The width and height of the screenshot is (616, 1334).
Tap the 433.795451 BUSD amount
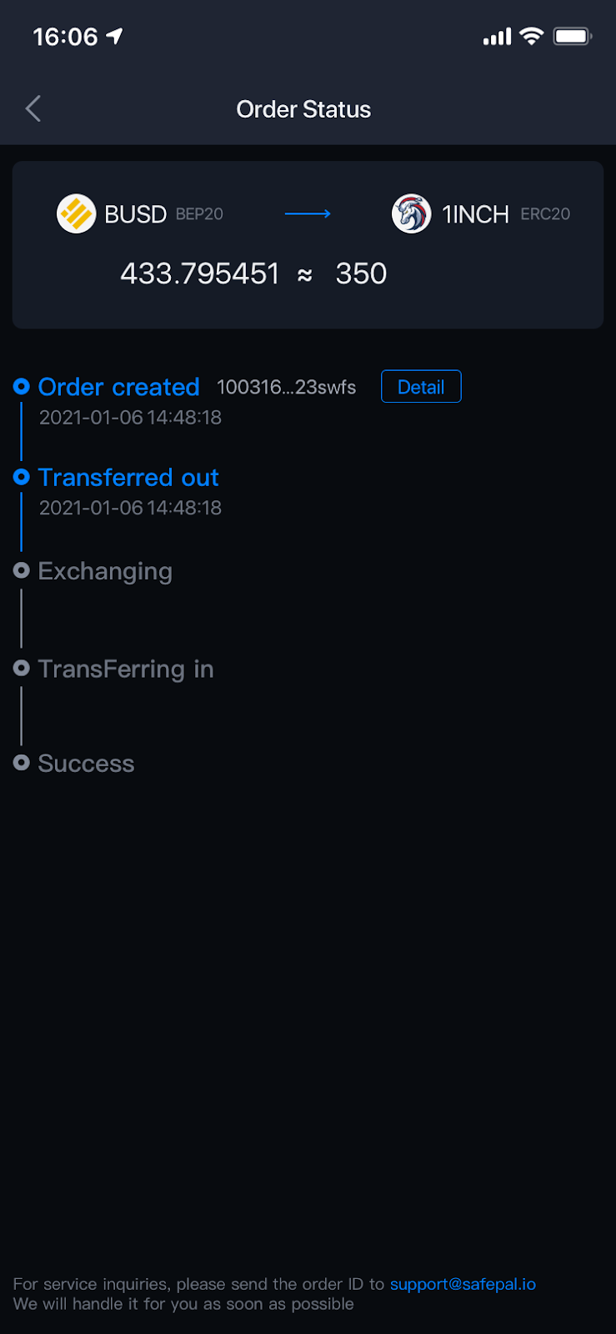tap(199, 273)
